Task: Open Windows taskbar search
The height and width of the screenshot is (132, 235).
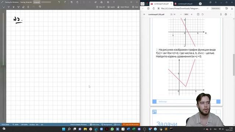Action: 69,129
